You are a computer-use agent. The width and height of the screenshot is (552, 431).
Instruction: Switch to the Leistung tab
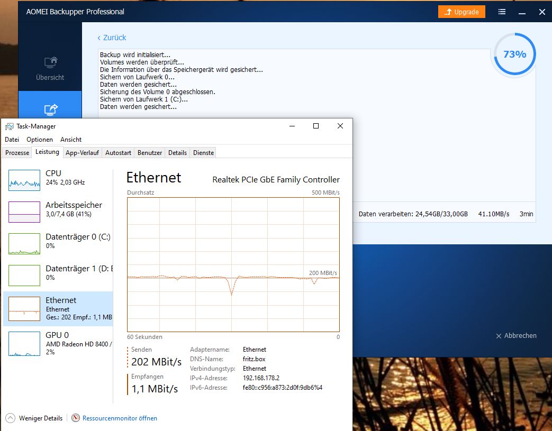(47, 152)
